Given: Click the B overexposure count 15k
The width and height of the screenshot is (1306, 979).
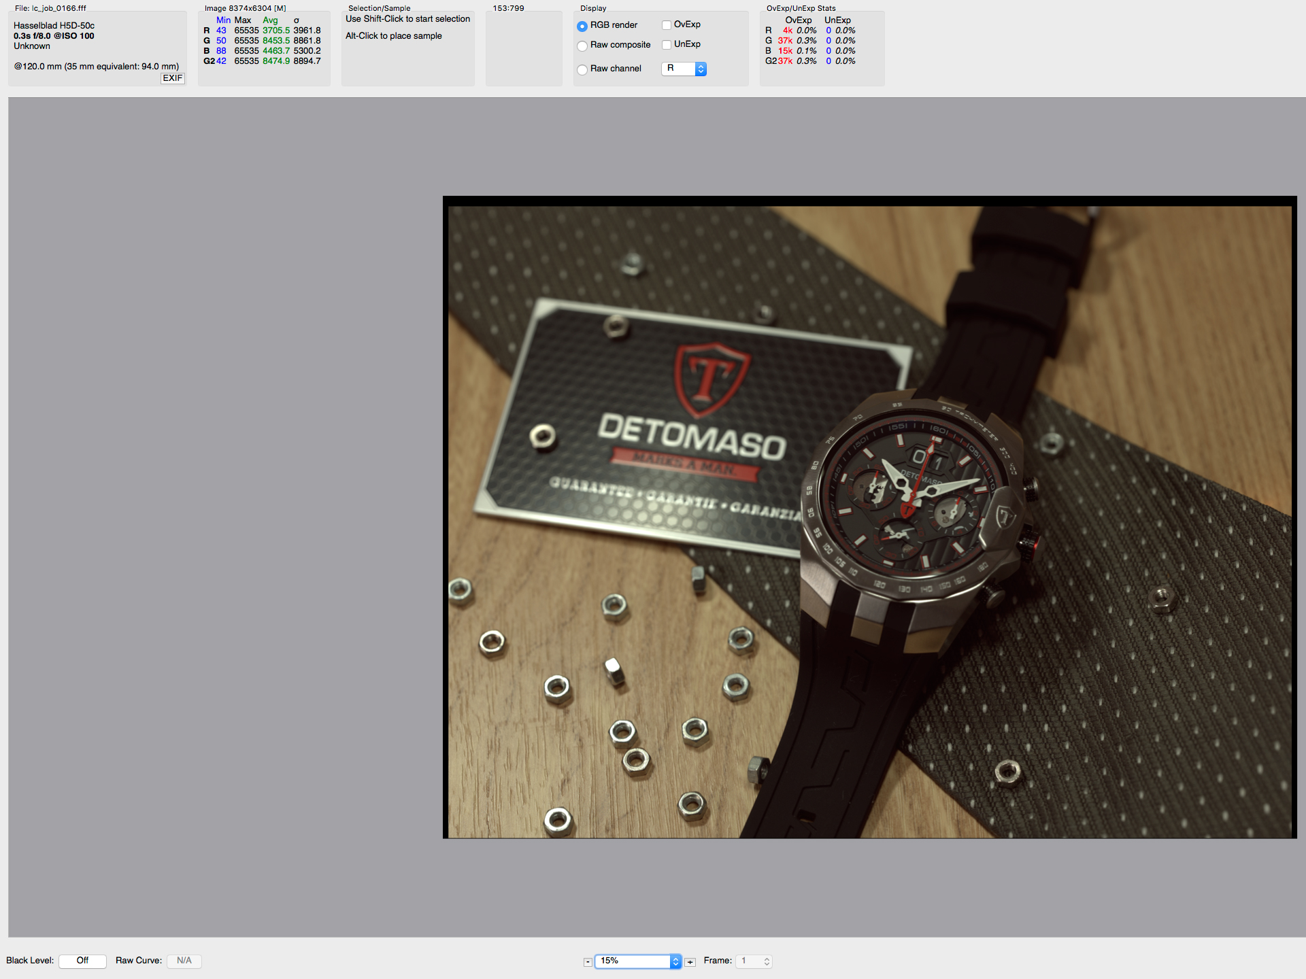Looking at the screenshot, I should coord(785,51).
